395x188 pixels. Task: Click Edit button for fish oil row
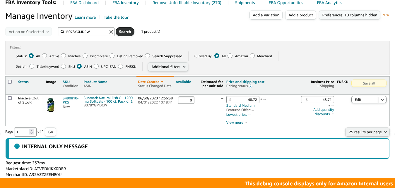point(365,100)
